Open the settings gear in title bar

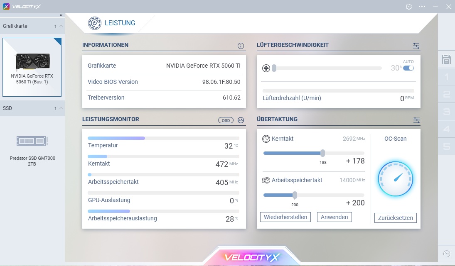tap(409, 6)
